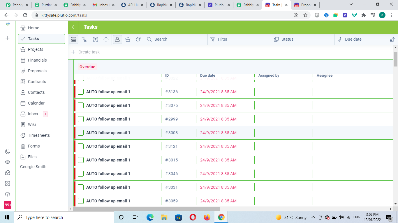The height and width of the screenshot is (223, 398).
Task: Check the box for task #3015
Action: pos(81,160)
